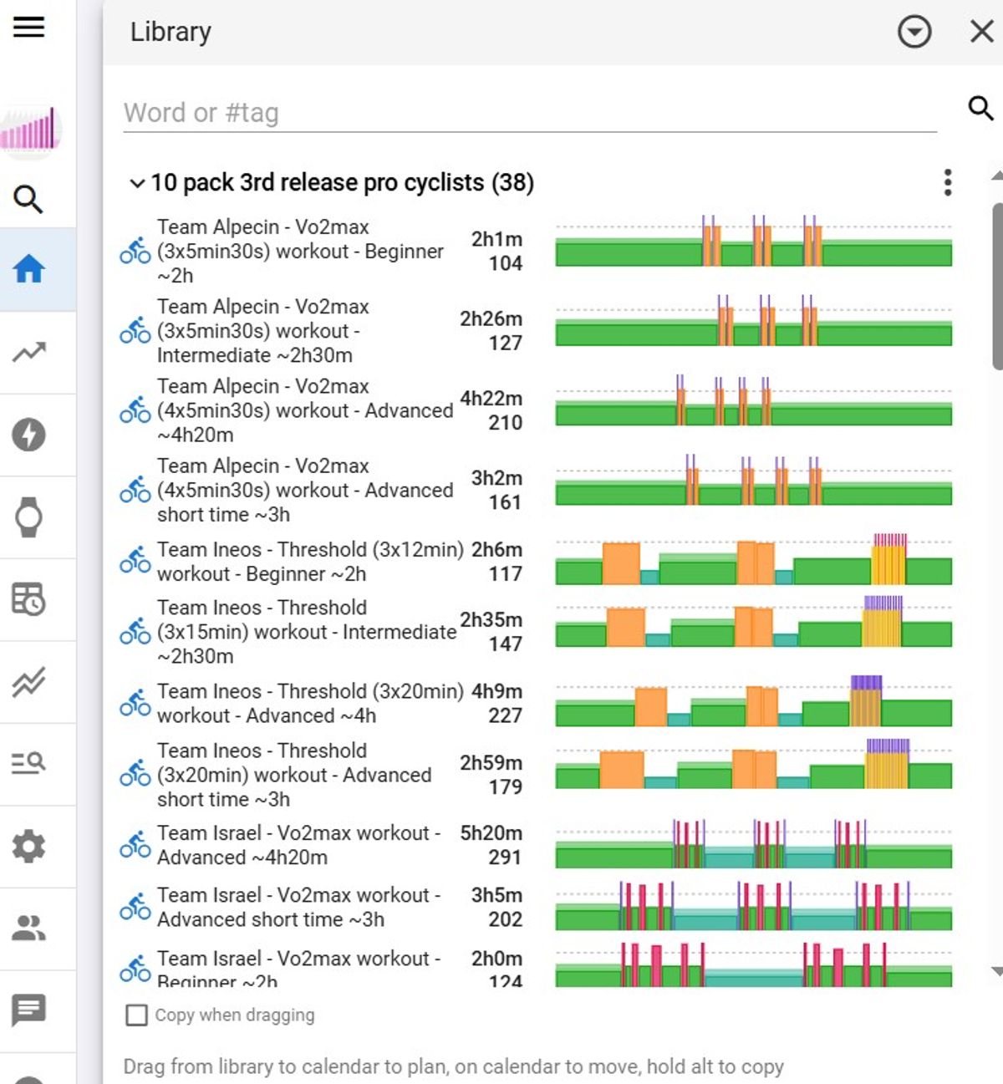Select Team Ineos Threshold 3x12min Beginner workout

321,562
